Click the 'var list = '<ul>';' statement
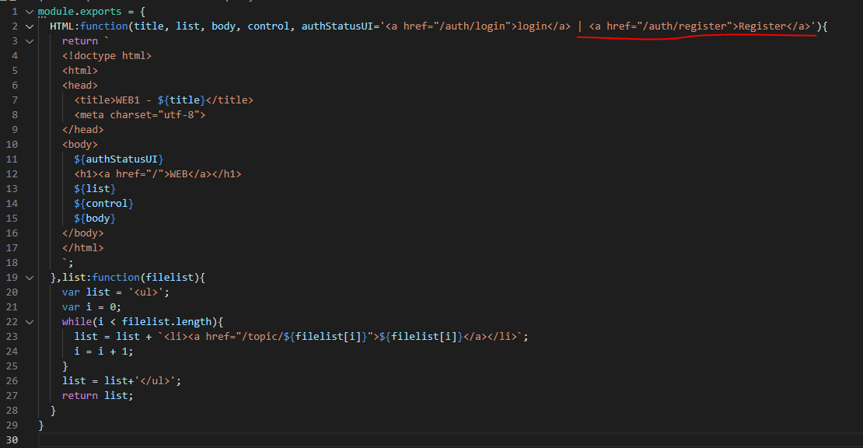This screenshot has height=448, width=863. (x=116, y=292)
